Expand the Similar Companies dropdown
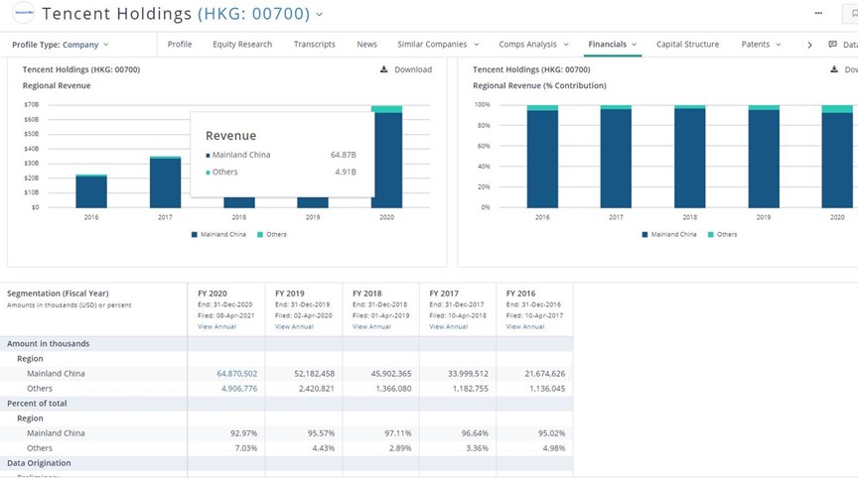 click(x=438, y=45)
